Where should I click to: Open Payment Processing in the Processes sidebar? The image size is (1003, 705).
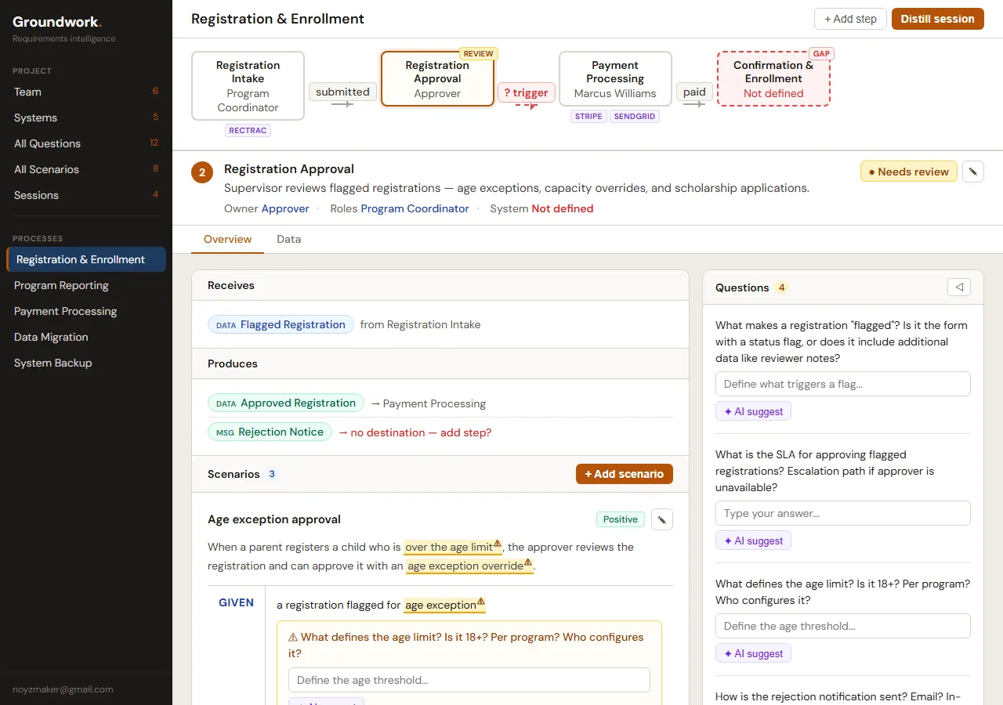tap(65, 311)
